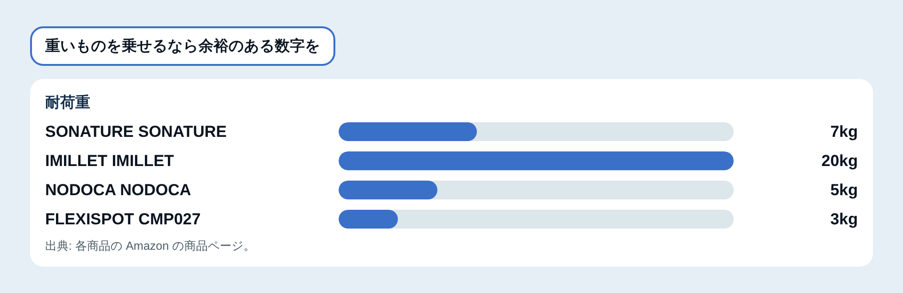The image size is (903, 293).
Task: Click the 3kg value
Action: [x=844, y=219]
